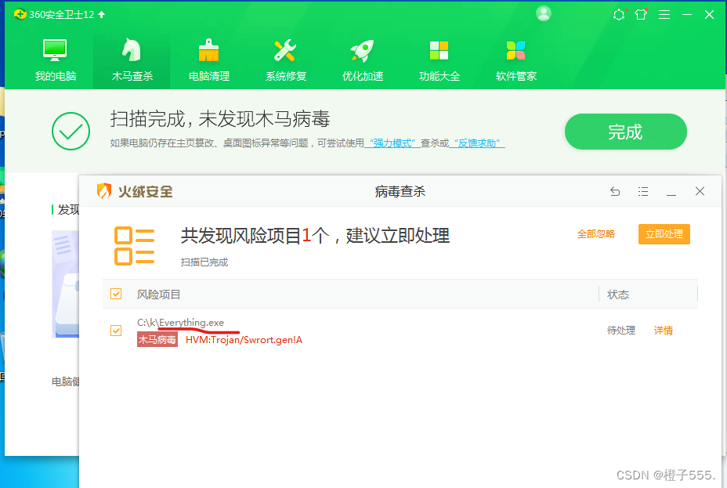Minimize the 火绒 病毒查杀 window

(x=671, y=194)
